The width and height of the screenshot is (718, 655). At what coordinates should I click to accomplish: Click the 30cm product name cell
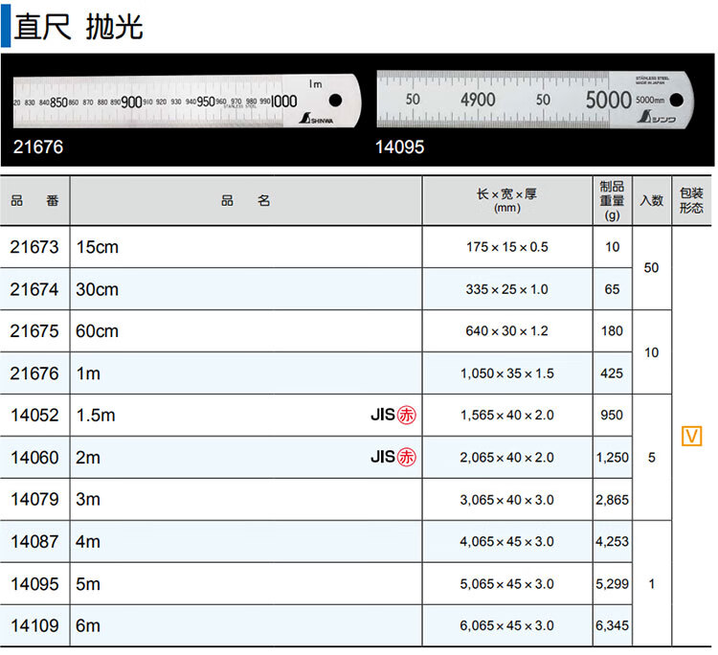tap(246, 289)
